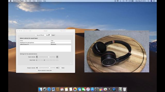Select MacBook Pro Microphone input device

coord(45,43)
